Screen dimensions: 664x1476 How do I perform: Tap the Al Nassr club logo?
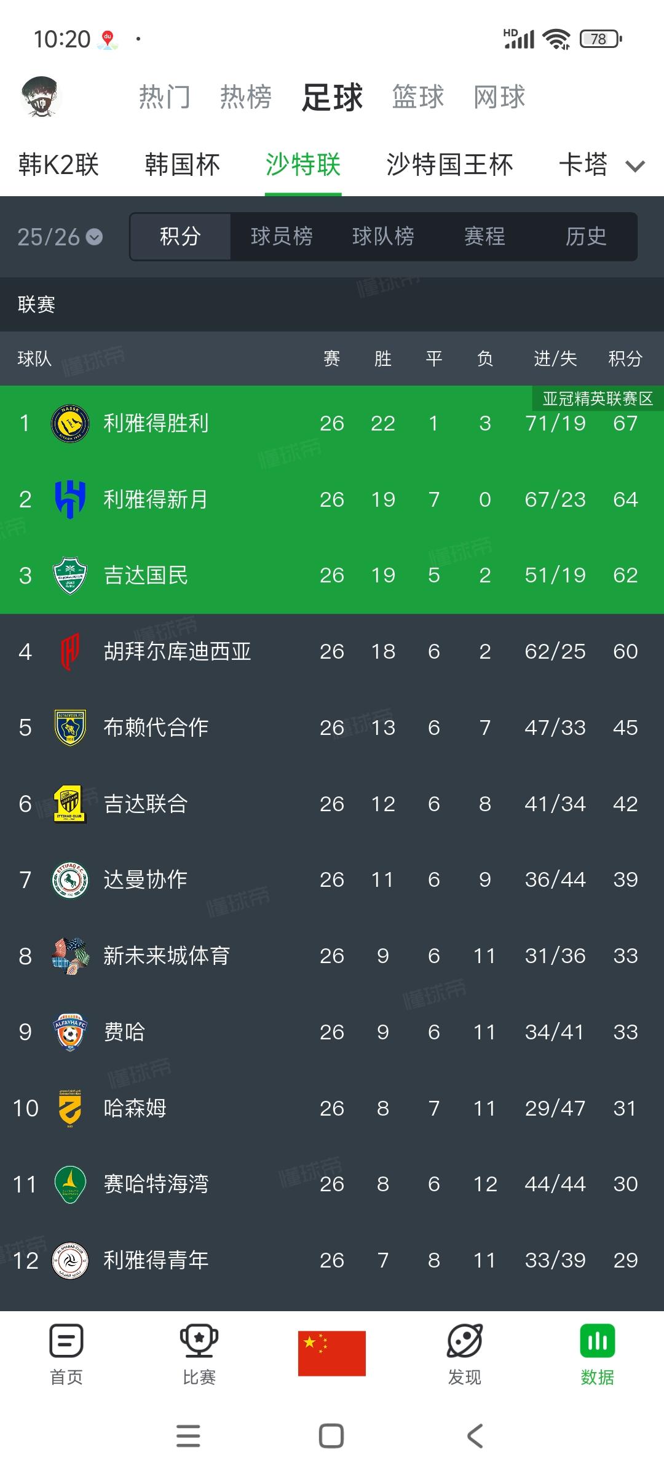pos(70,423)
